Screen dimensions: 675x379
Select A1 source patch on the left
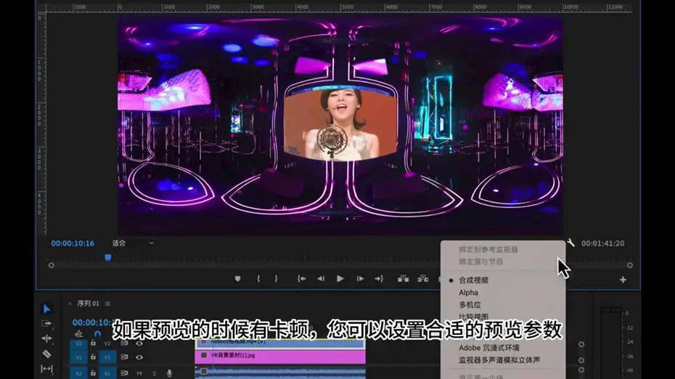[x=78, y=373]
